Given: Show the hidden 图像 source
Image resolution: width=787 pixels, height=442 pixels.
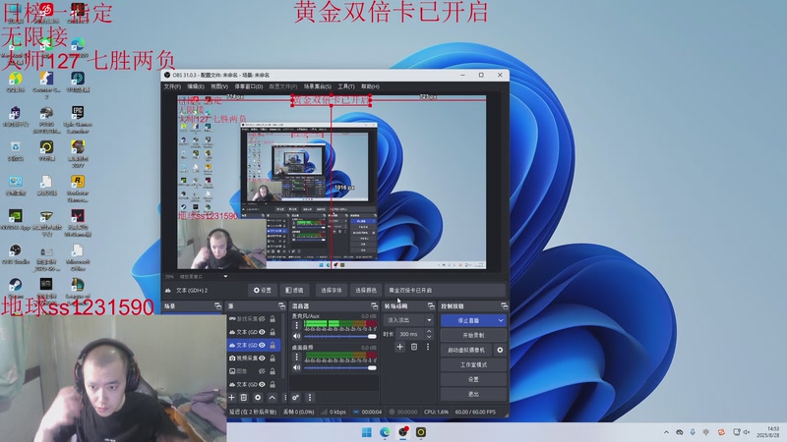Looking at the screenshot, I should tap(262, 371).
